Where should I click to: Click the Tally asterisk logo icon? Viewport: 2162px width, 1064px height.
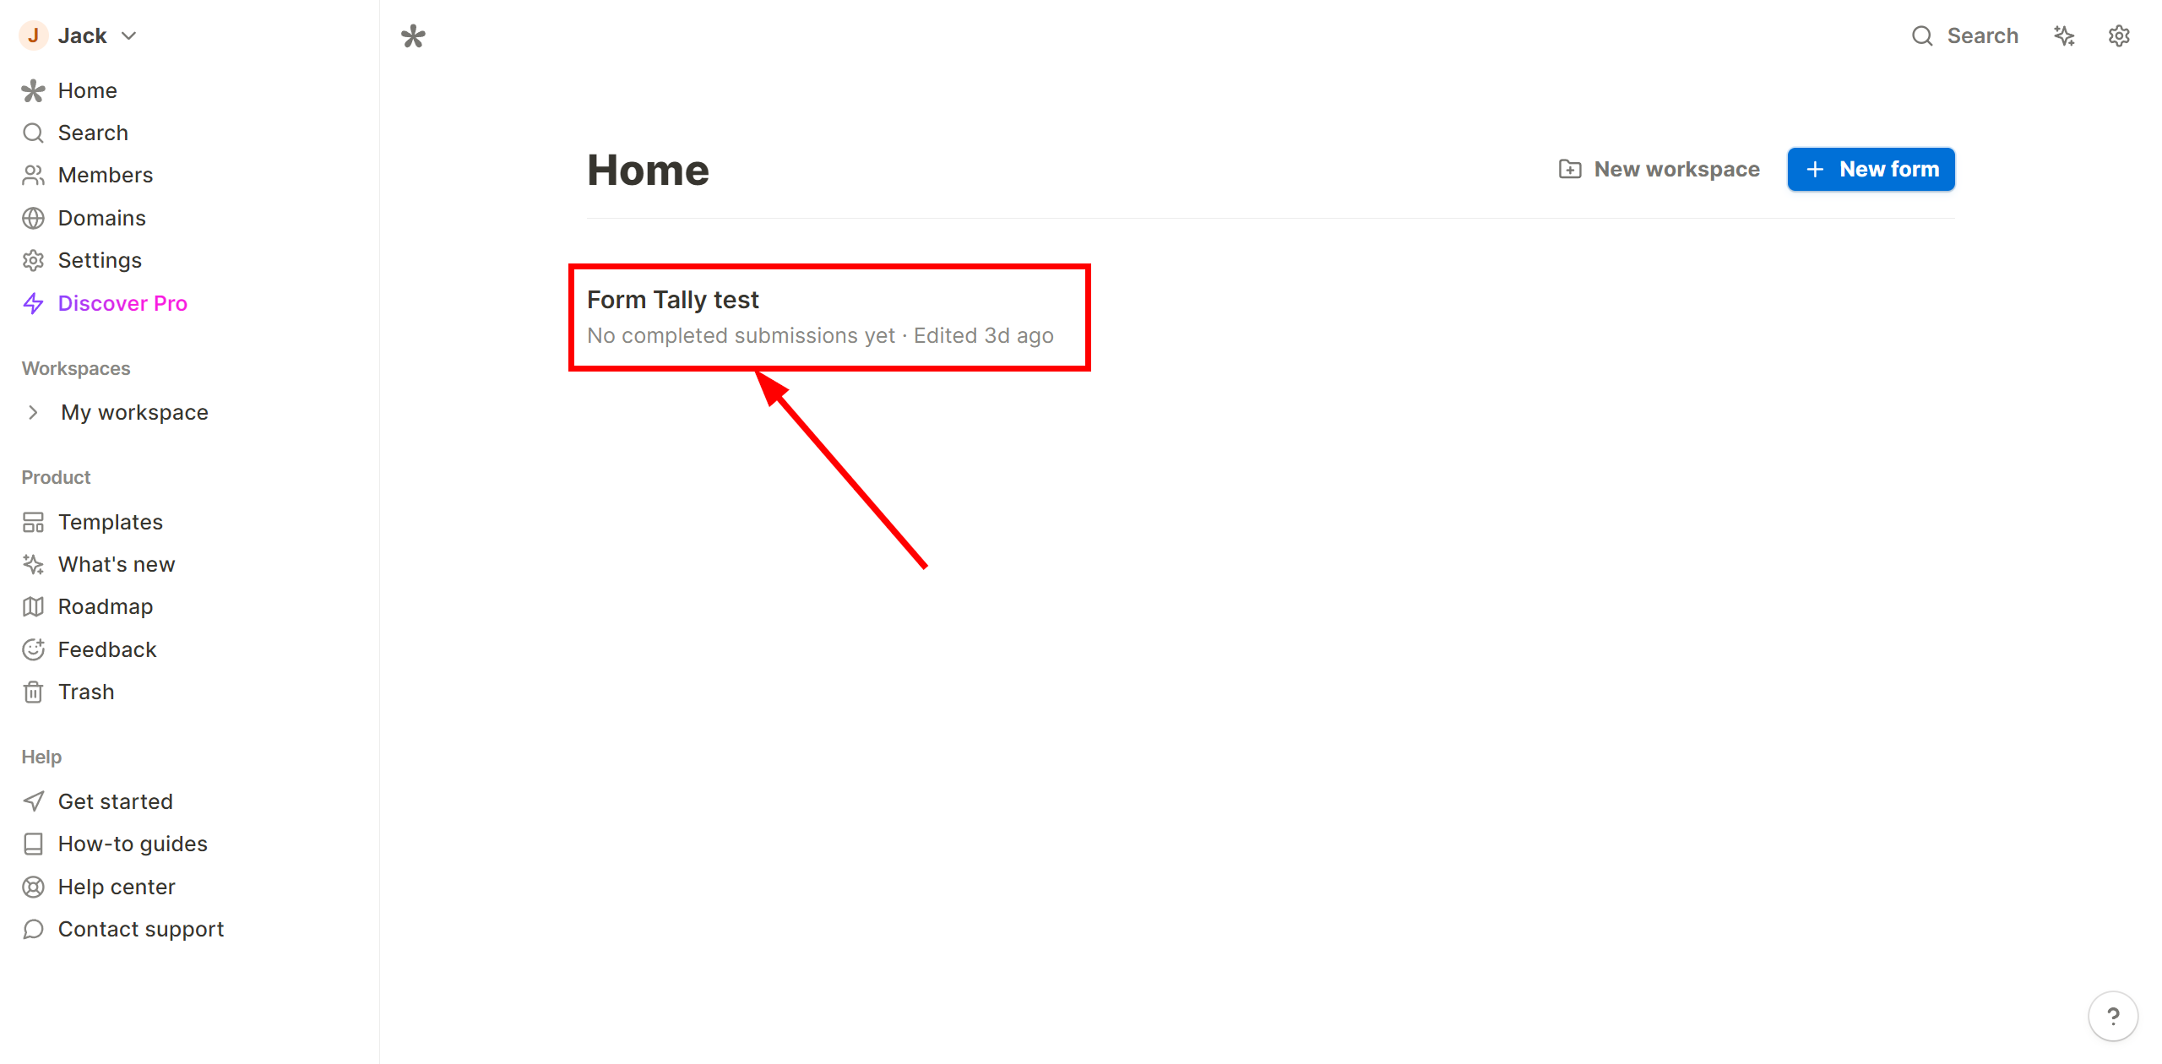point(414,37)
